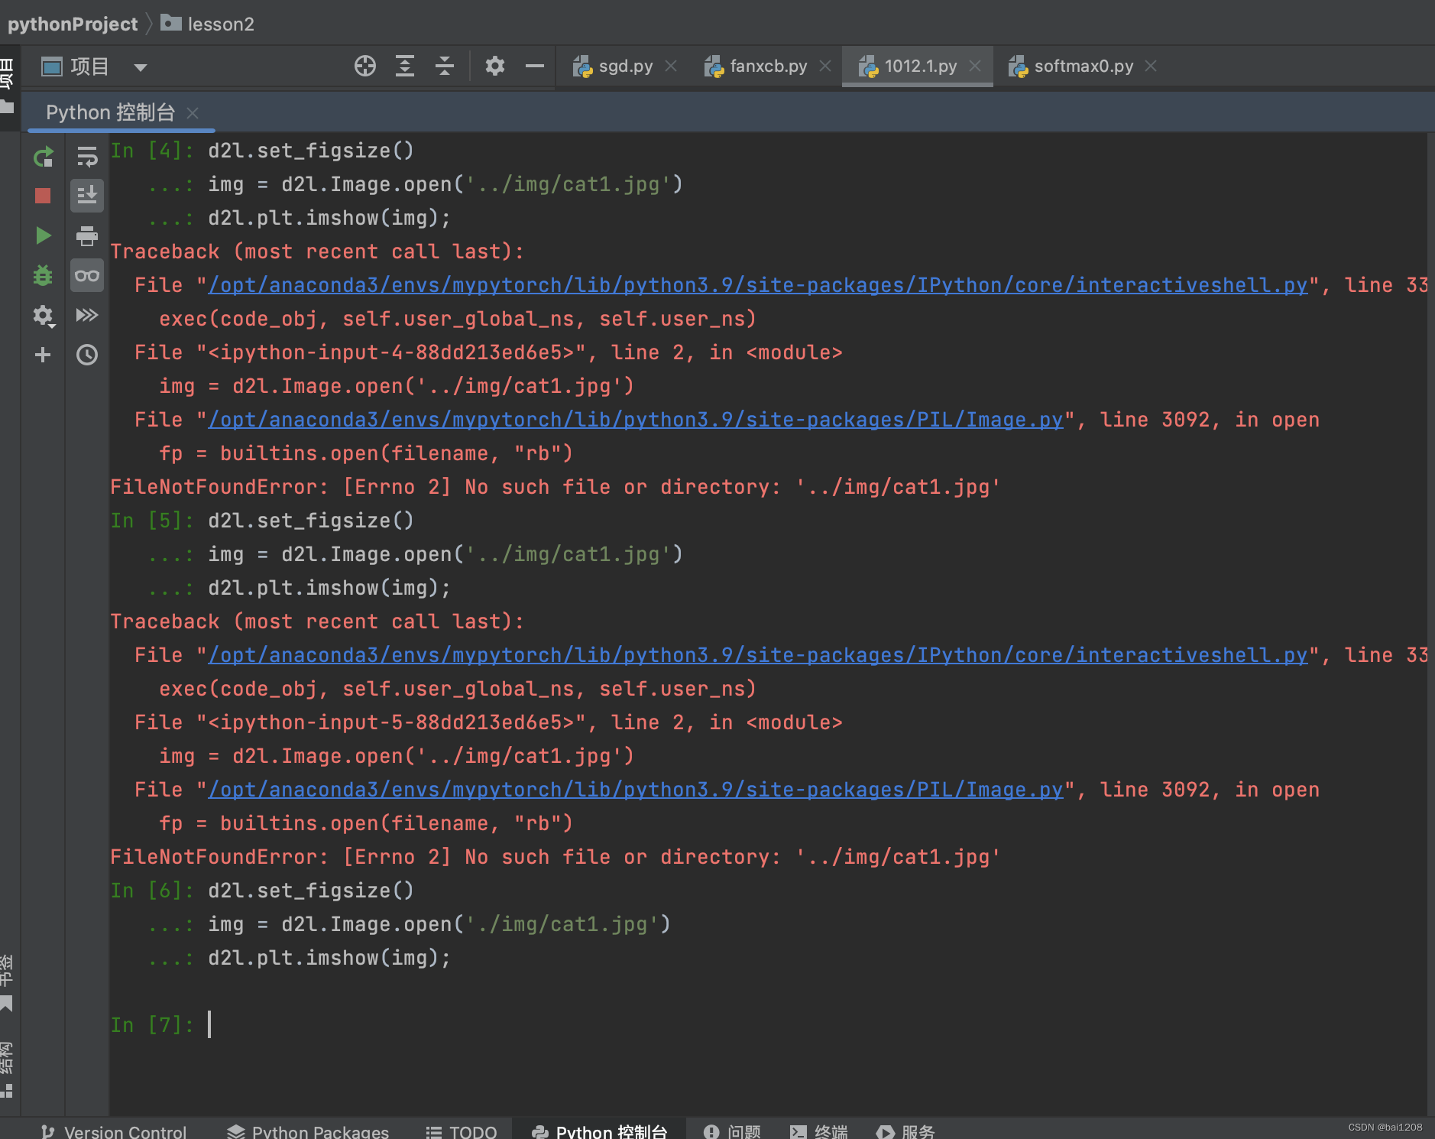Switch to the sgd.py tab

click(624, 66)
